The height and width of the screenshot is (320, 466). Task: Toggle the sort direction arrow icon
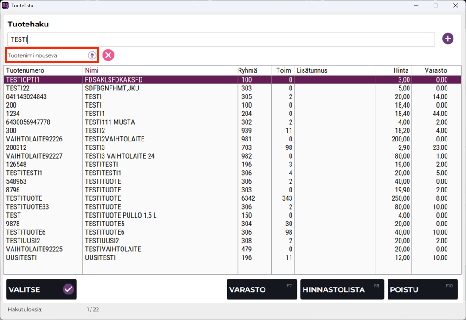[92, 55]
